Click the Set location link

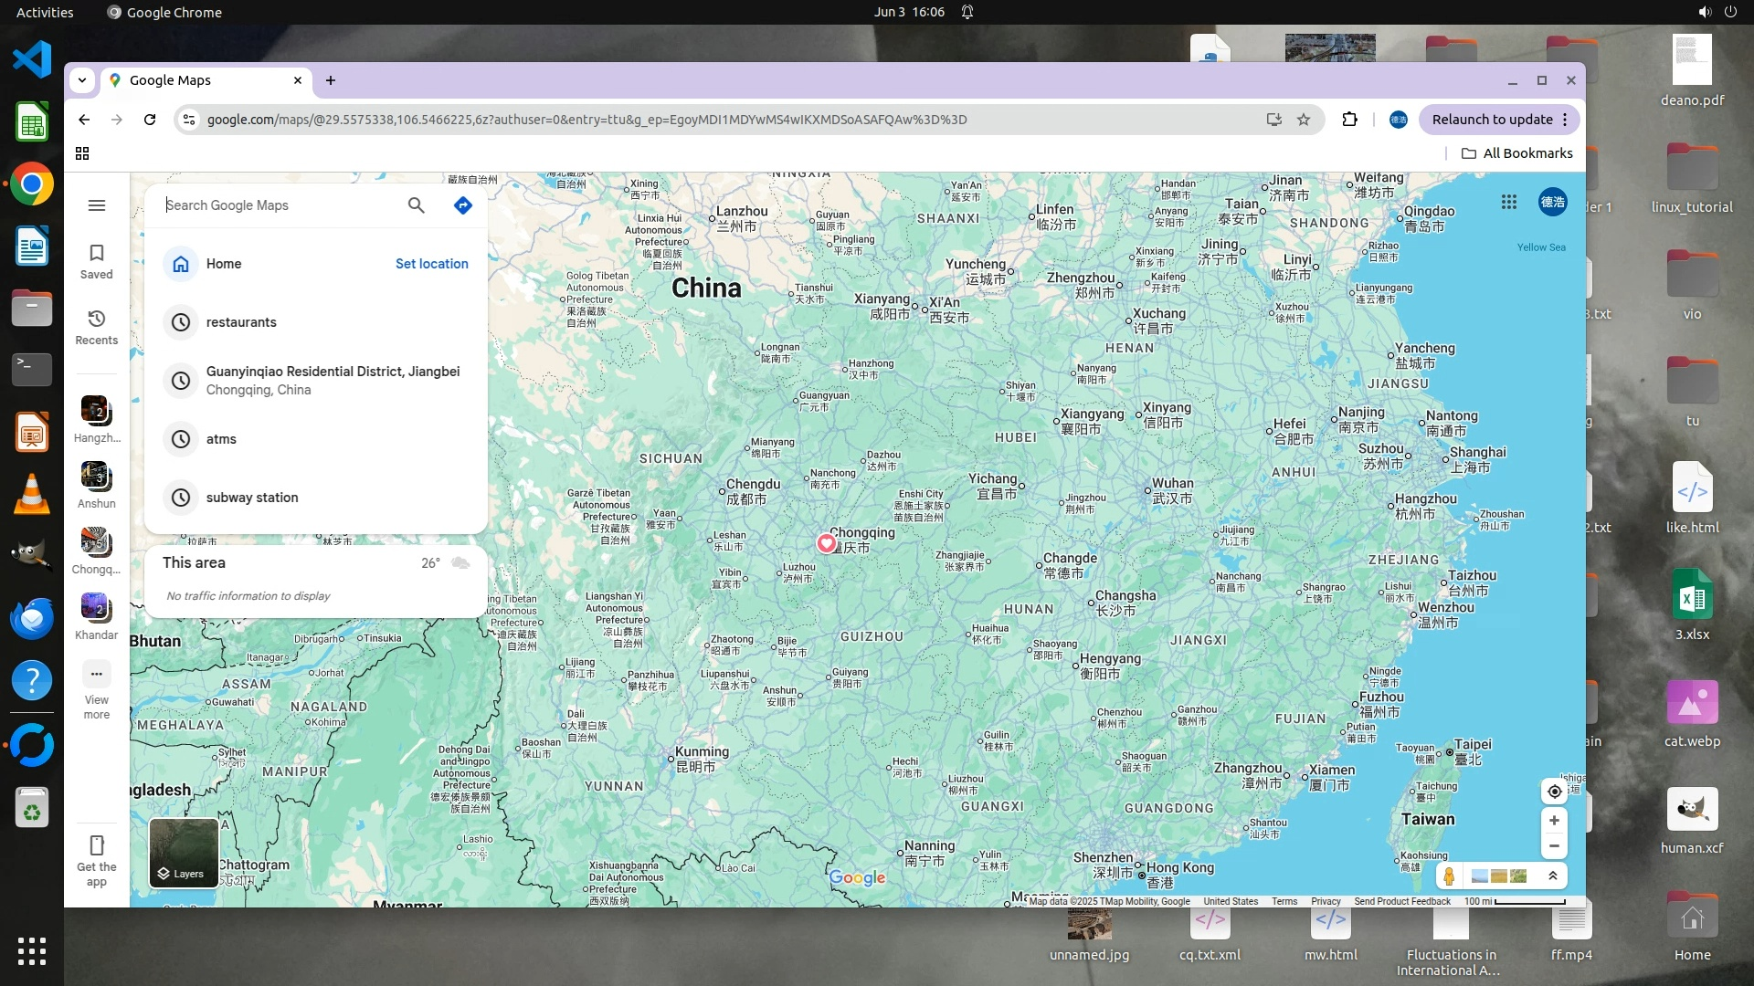pyautogui.click(x=431, y=264)
